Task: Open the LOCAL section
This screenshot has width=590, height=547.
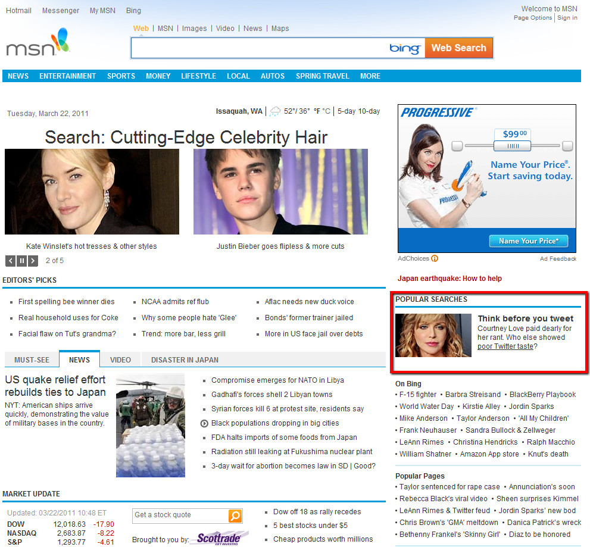Action: click(x=238, y=76)
